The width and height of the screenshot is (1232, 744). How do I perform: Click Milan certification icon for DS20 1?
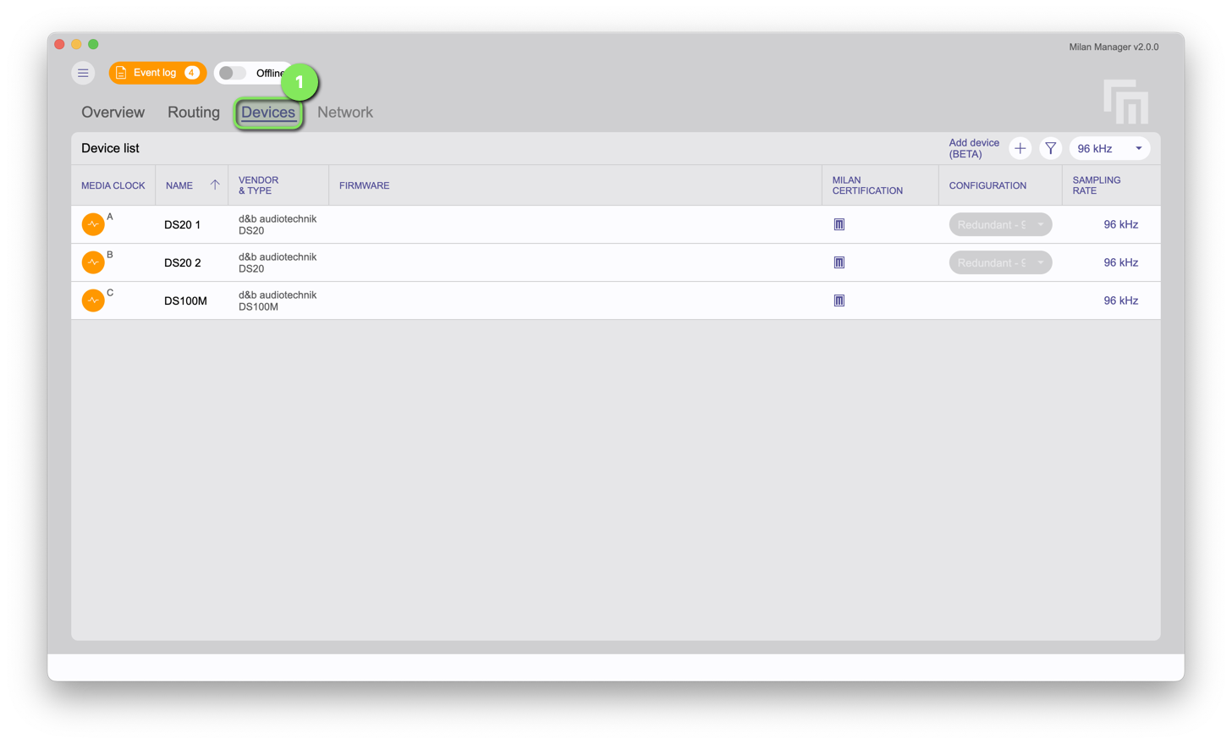click(839, 224)
